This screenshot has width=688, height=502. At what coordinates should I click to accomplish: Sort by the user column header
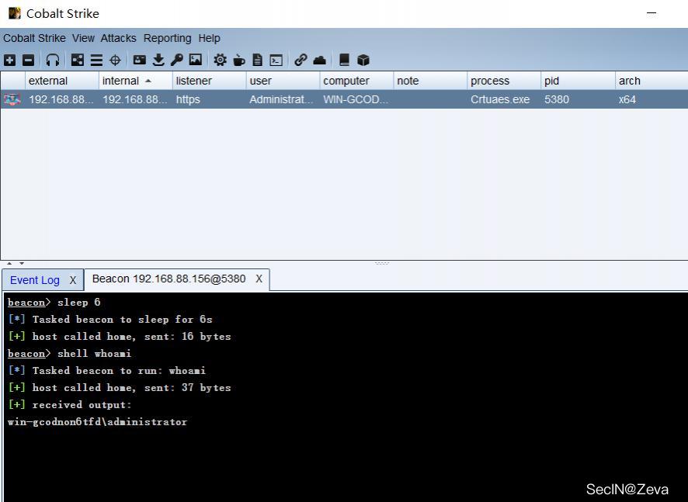283,81
